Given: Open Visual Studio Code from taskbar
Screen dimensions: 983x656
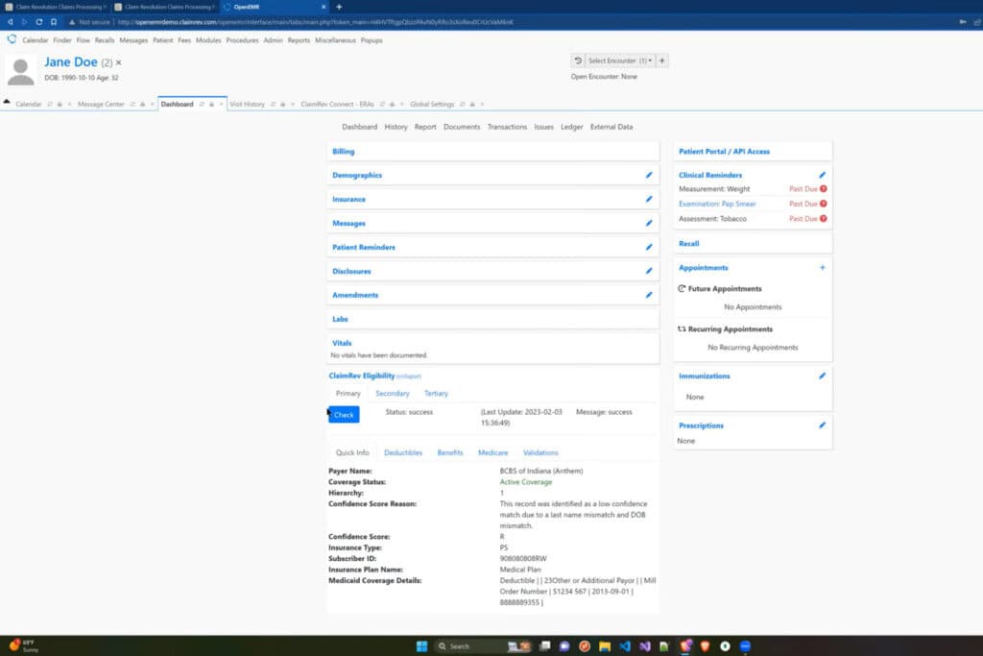Looking at the screenshot, I should point(624,645).
